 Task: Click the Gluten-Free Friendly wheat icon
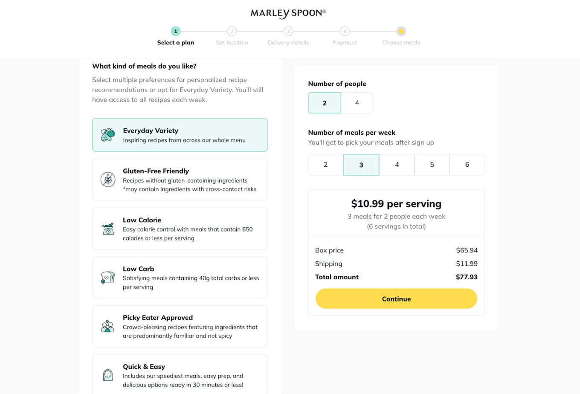pos(108,180)
